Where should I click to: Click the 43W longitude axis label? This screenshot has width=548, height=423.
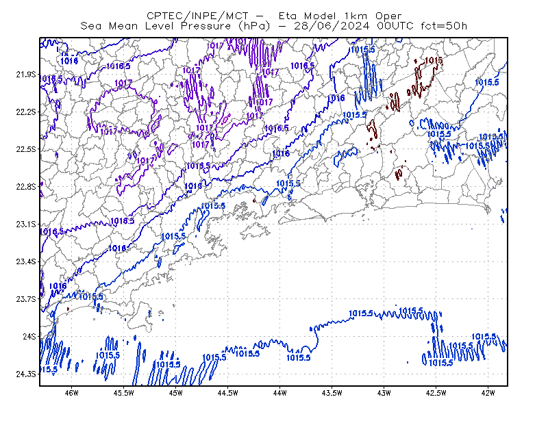click(384, 393)
